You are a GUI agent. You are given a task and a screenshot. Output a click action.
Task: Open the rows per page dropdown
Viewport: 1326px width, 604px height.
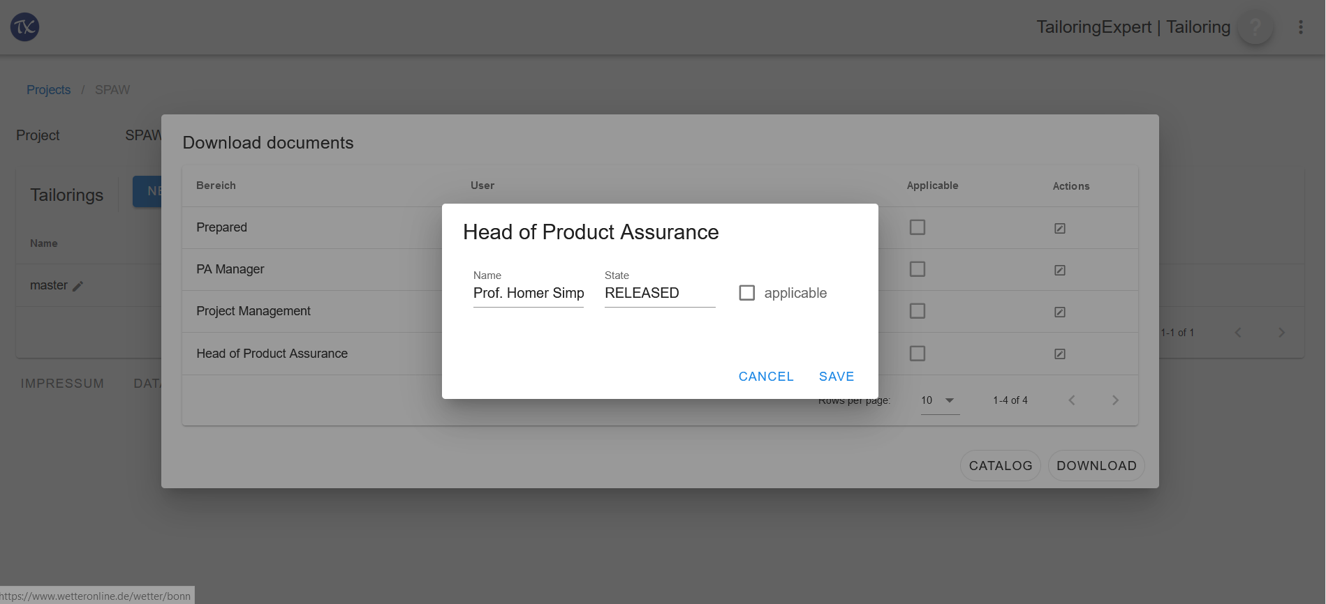point(940,400)
